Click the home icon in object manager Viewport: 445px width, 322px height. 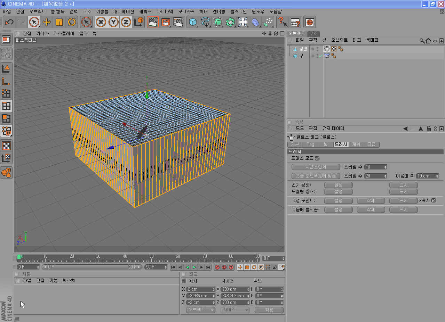click(428, 41)
